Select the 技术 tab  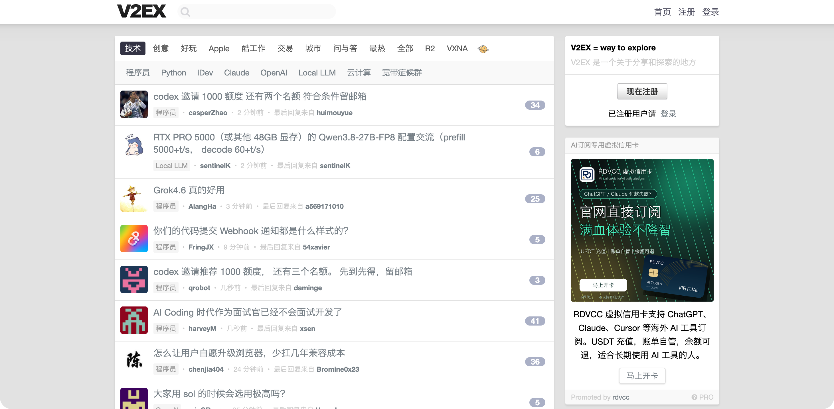[133, 48]
